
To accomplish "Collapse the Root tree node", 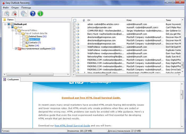I will [9, 27].
